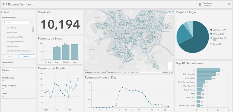Click the clear filter icon beside search box
Image resolution: width=233 pixels, height=112 pixels.
coord(32,22)
